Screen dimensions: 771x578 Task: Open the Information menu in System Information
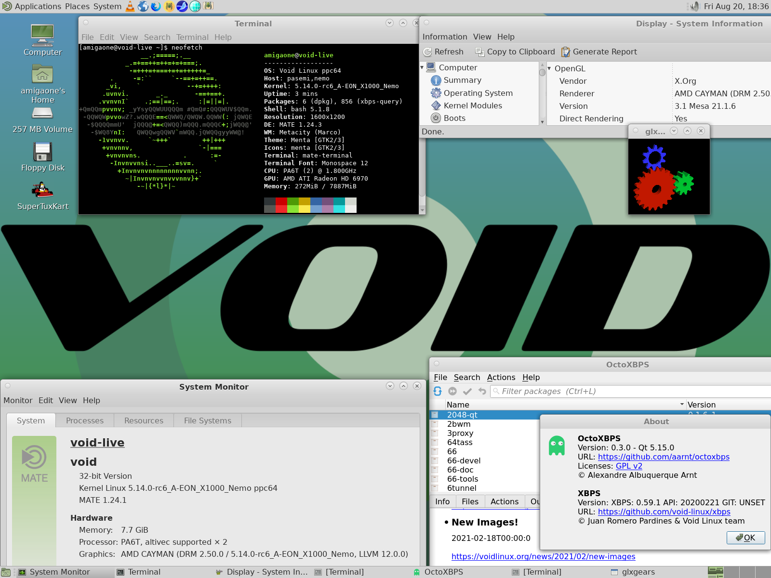[445, 37]
